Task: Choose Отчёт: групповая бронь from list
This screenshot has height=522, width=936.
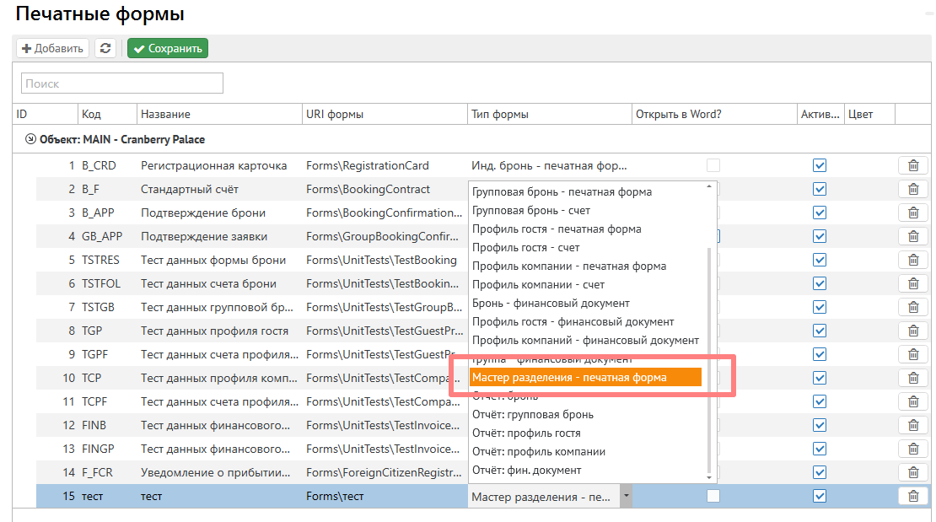Action: (533, 415)
